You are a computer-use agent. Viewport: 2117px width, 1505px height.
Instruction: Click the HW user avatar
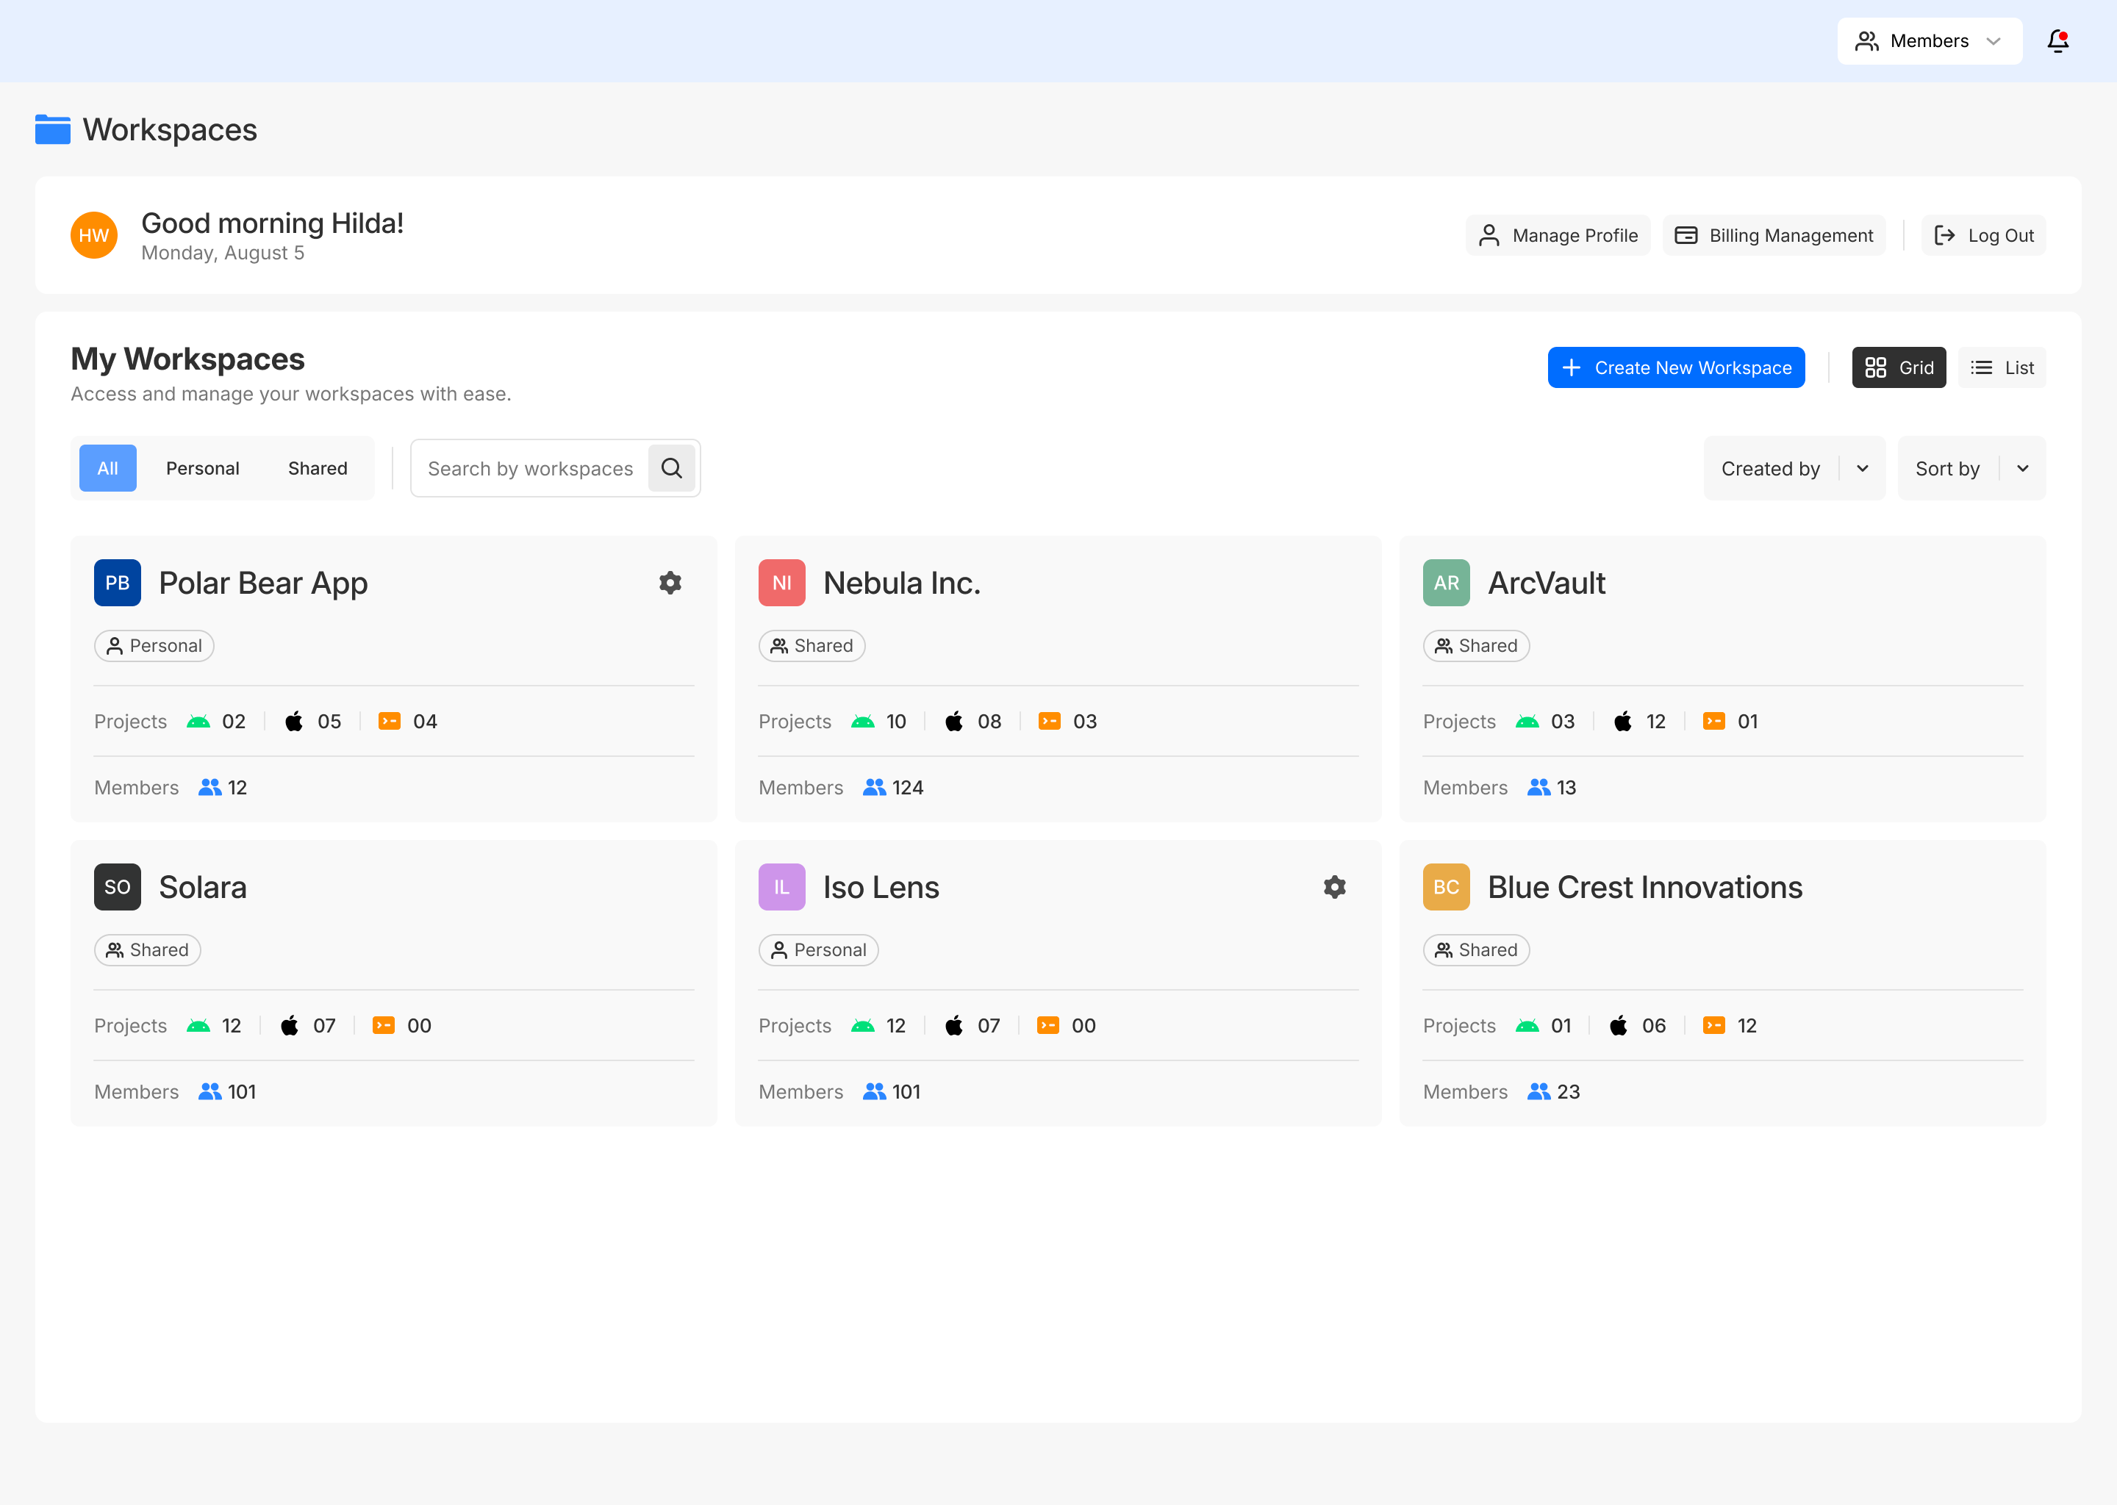(x=93, y=235)
